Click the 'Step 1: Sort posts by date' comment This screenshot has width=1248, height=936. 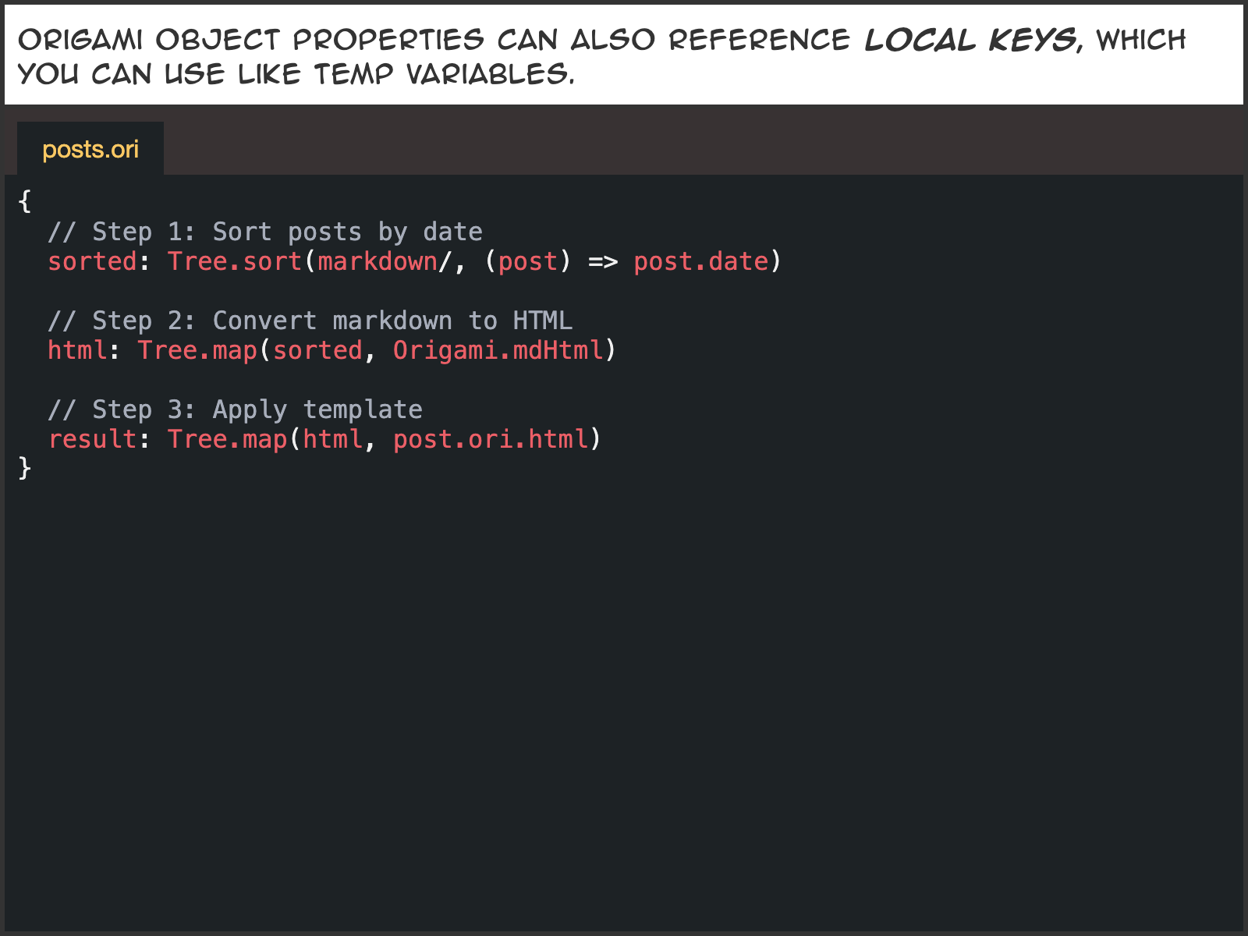(264, 232)
